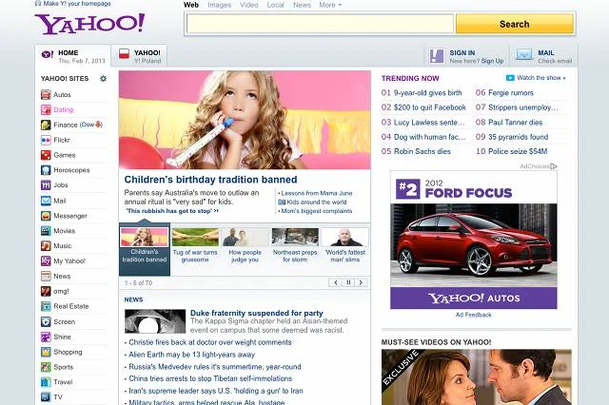Open the Jobs icon in sidebar
The width and height of the screenshot is (609, 405).
pyautogui.click(x=46, y=185)
